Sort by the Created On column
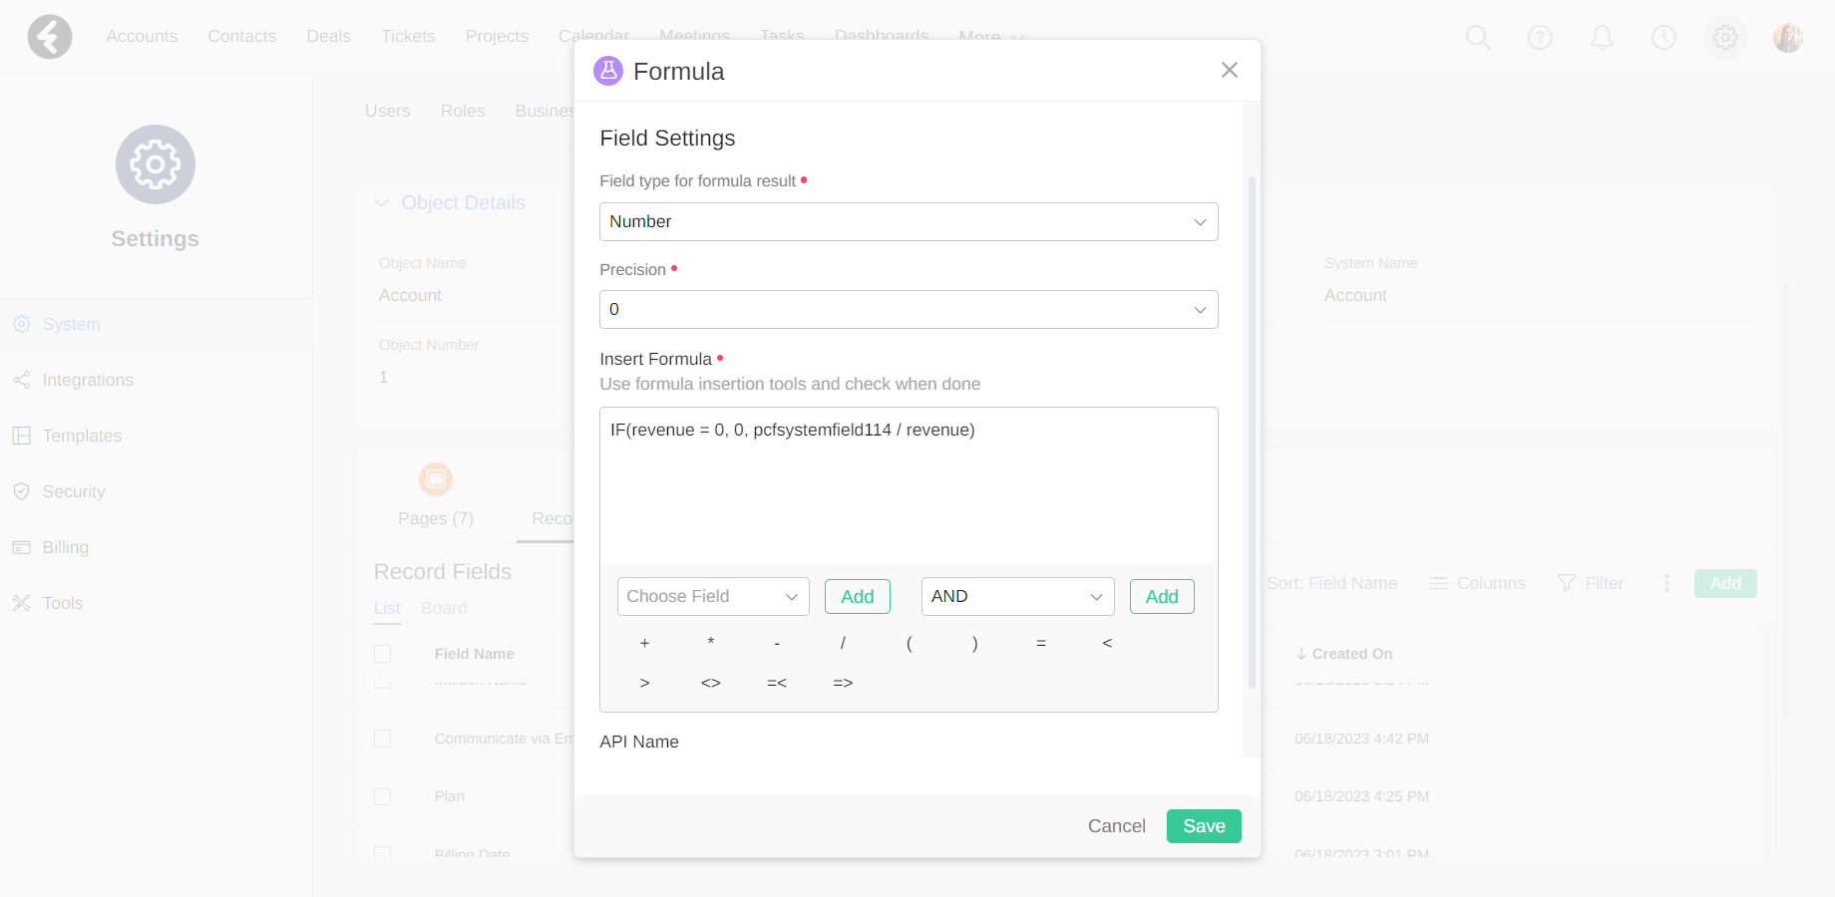1835x897 pixels. pos(1343,654)
